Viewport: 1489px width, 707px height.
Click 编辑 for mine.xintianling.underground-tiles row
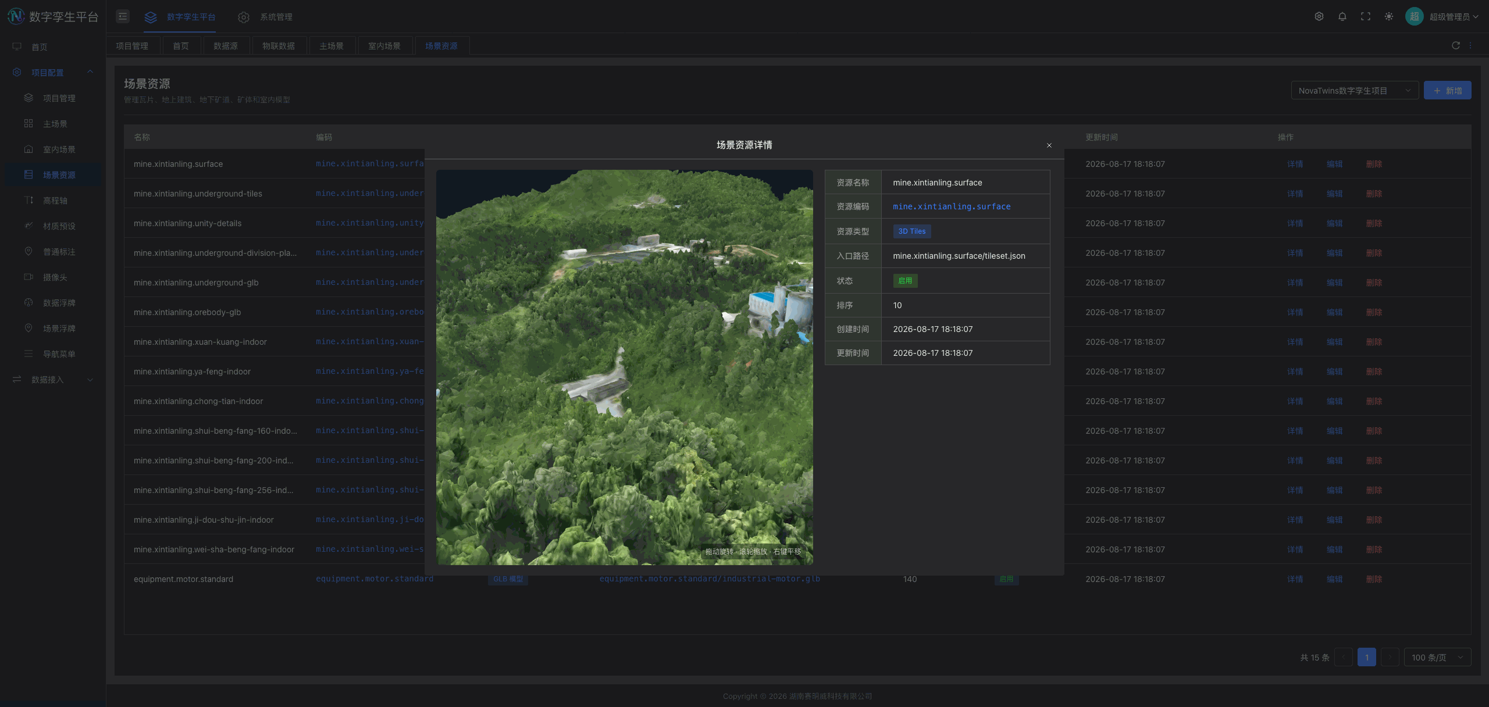click(1334, 194)
